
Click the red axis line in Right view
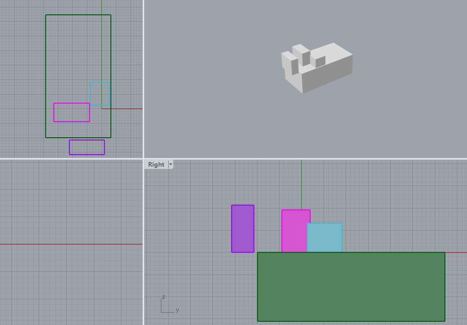[x=456, y=252]
